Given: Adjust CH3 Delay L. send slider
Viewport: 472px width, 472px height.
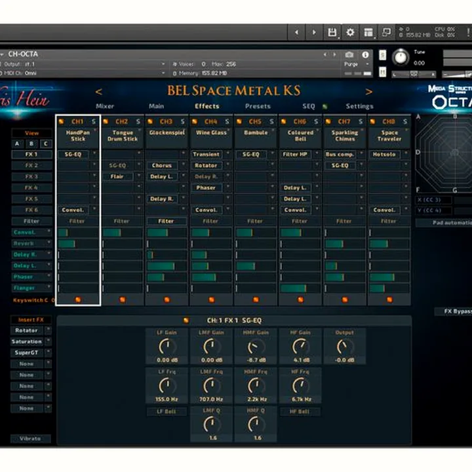Looking at the screenshot, I should (x=167, y=265).
